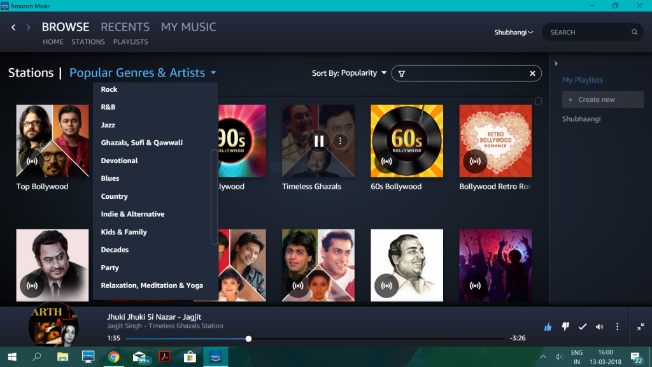This screenshot has height=367, width=652.
Task: Open Chrome from the taskbar
Action: coord(113,357)
